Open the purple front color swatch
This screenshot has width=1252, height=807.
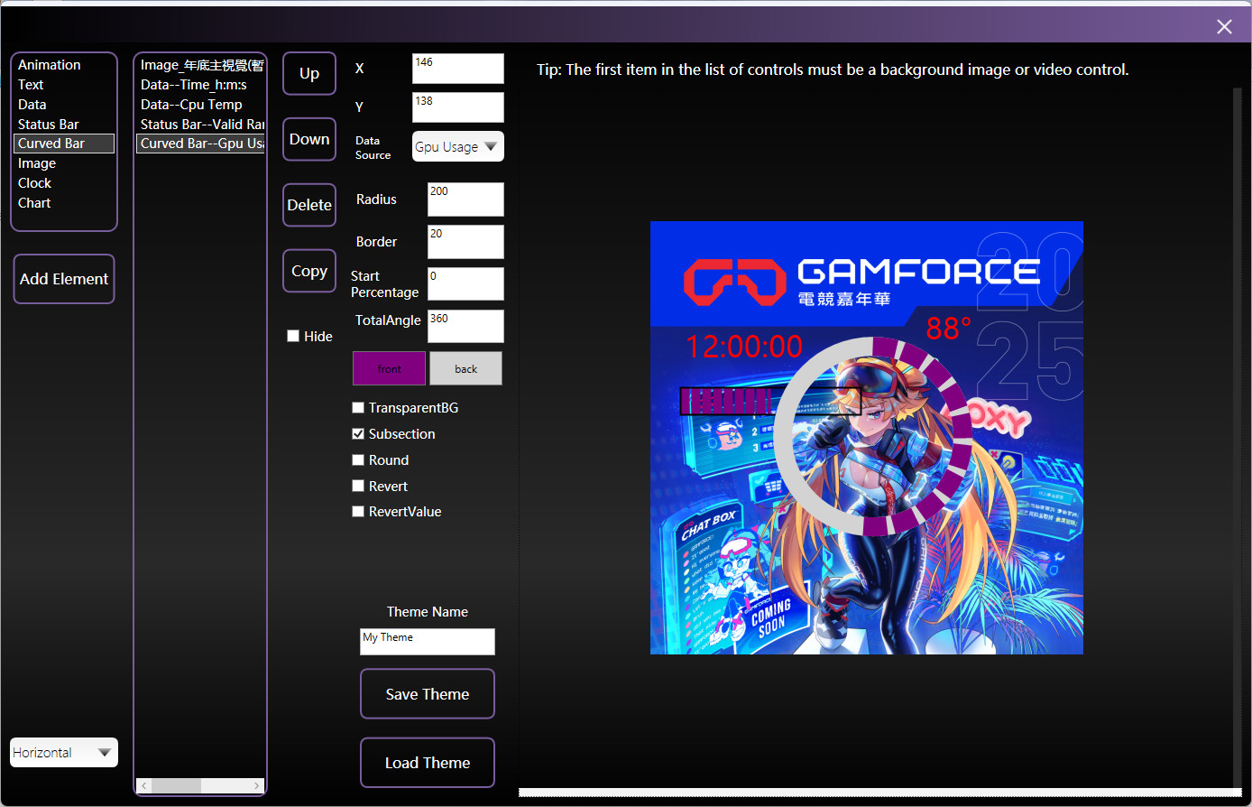(389, 368)
